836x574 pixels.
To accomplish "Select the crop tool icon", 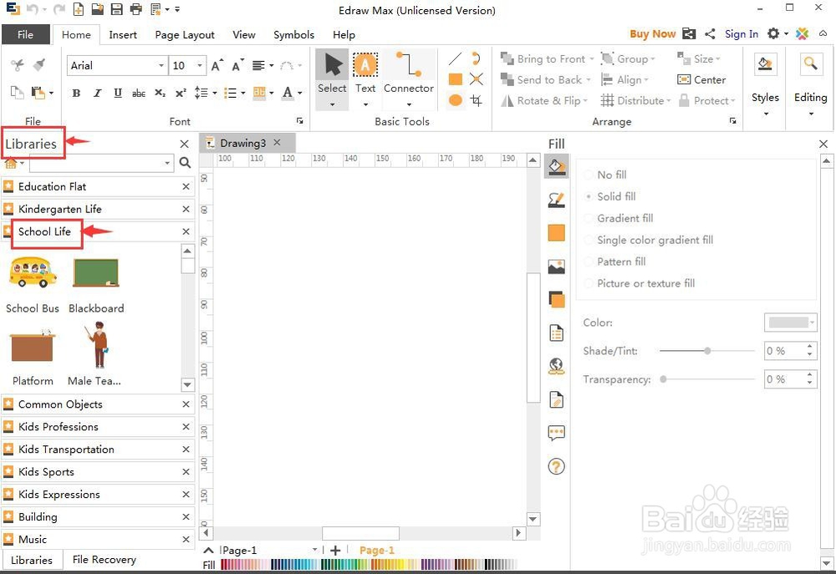I will 477,100.
